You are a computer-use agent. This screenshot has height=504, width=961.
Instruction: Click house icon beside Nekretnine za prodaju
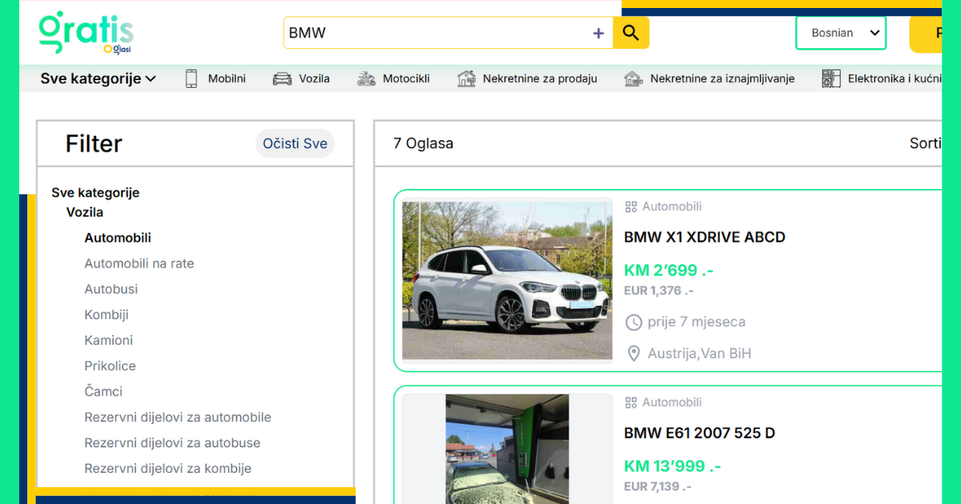[x=466, y=78]
